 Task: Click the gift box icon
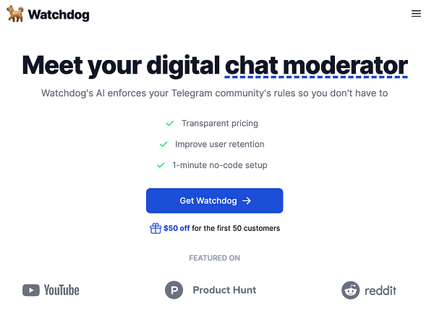click(156, 229)
